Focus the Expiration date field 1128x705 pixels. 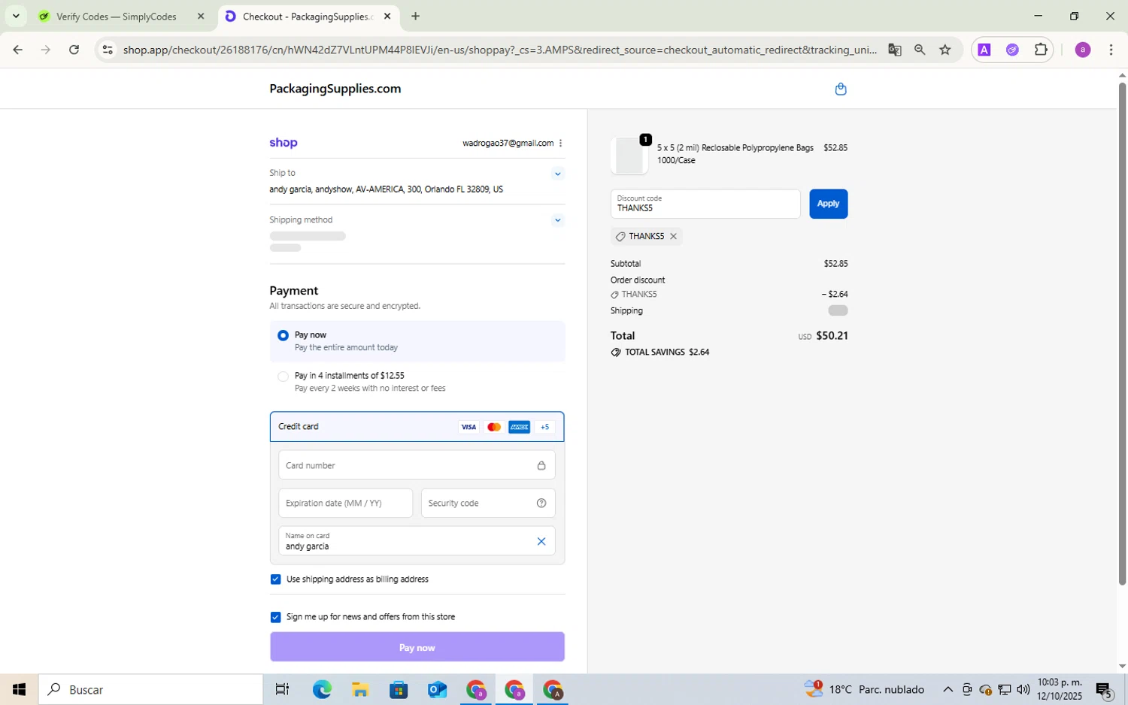click(x=345, y=504)
